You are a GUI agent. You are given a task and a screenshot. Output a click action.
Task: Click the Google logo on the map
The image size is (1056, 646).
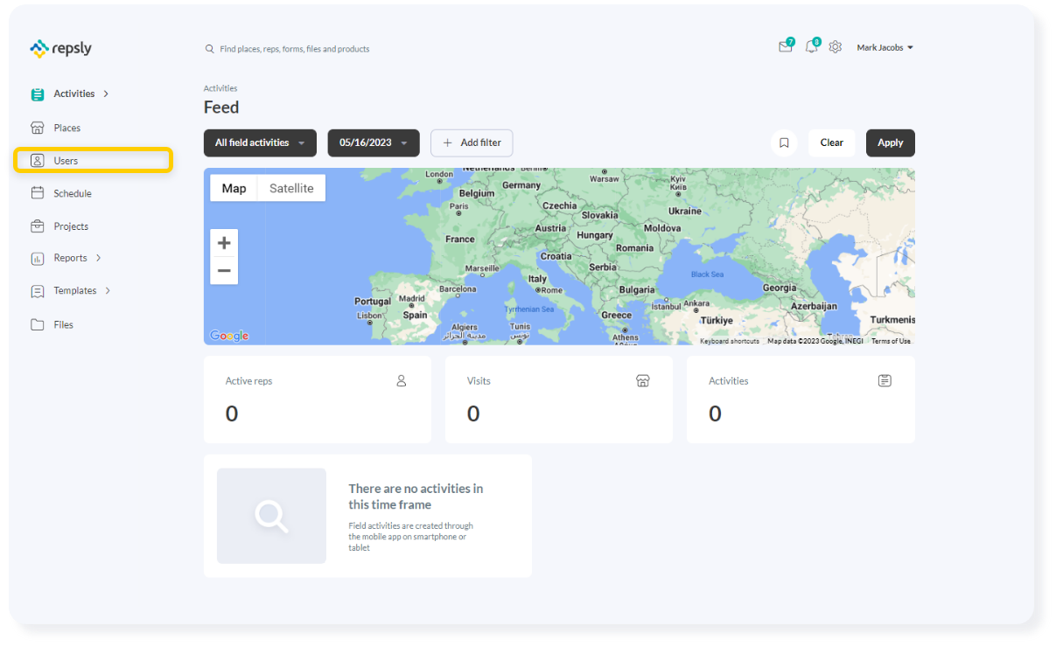tap(229, 336)
